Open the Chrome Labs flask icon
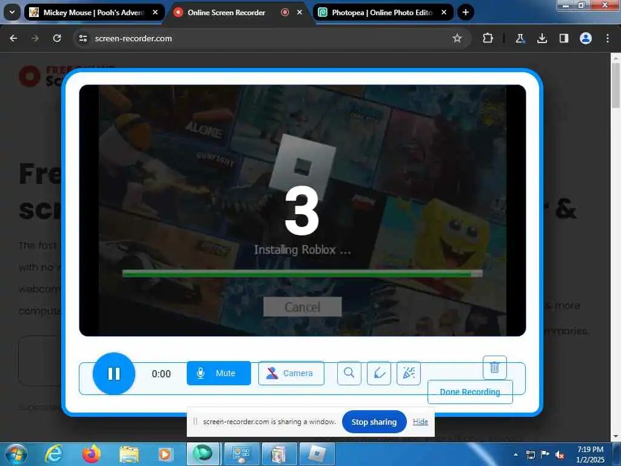The image size is (621, 466). coord(520,38)
